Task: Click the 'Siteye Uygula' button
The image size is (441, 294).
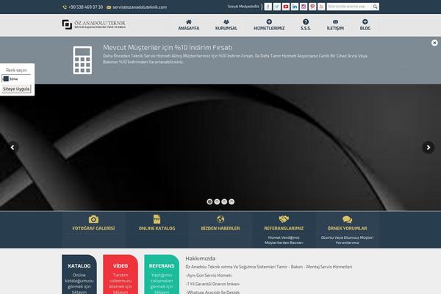Action: click(x=16, y=89)
